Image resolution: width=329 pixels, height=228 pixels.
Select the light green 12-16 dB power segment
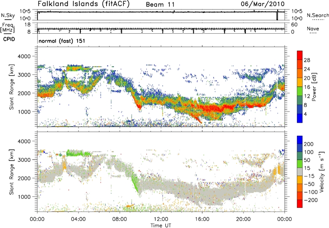300,91
